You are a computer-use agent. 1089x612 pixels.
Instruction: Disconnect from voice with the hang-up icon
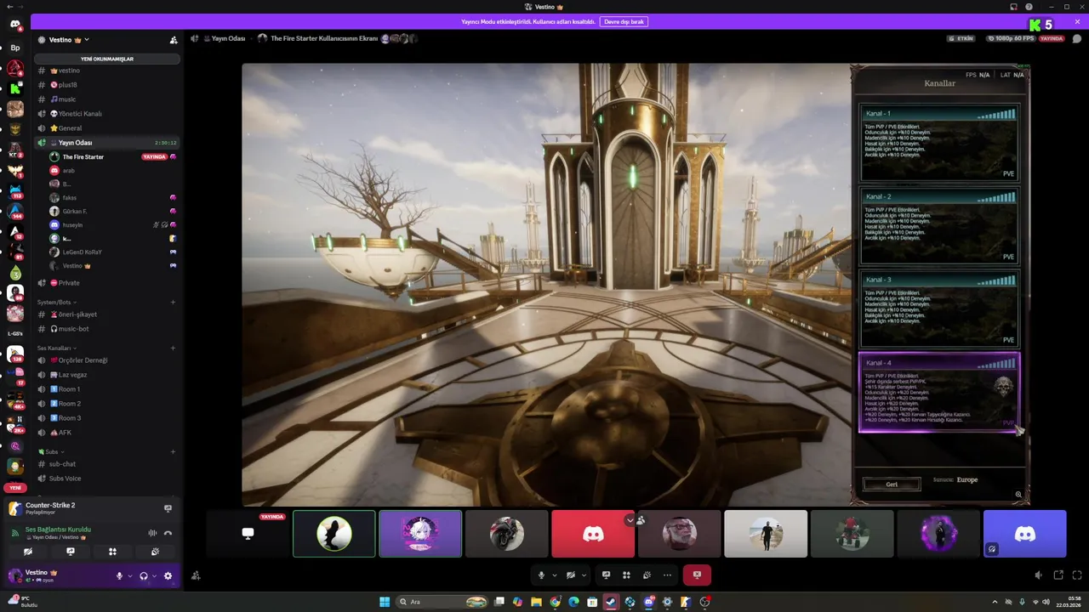pyautogui.click(x=168, y=533)
